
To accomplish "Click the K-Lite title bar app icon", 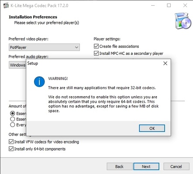I will (6, 6).
